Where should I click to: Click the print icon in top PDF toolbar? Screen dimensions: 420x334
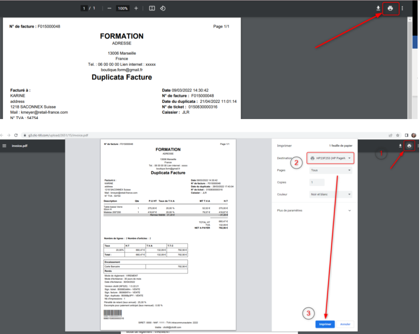click(390, 8)
